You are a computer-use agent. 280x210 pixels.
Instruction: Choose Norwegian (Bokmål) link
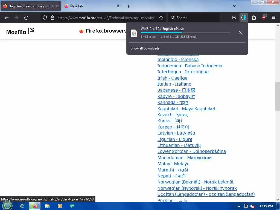click(195, 182)
